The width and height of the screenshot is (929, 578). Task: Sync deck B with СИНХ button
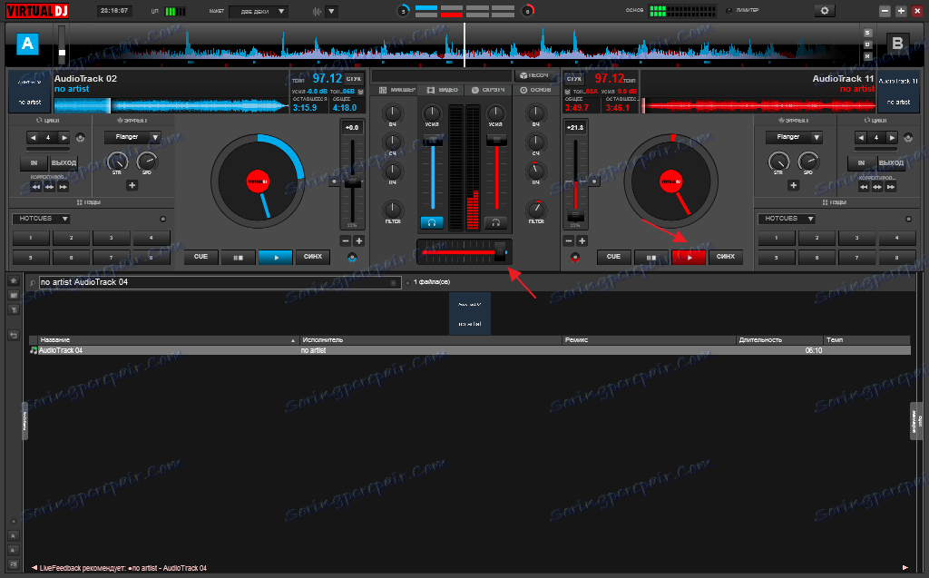pyautogui.click(x=726, y=257)
